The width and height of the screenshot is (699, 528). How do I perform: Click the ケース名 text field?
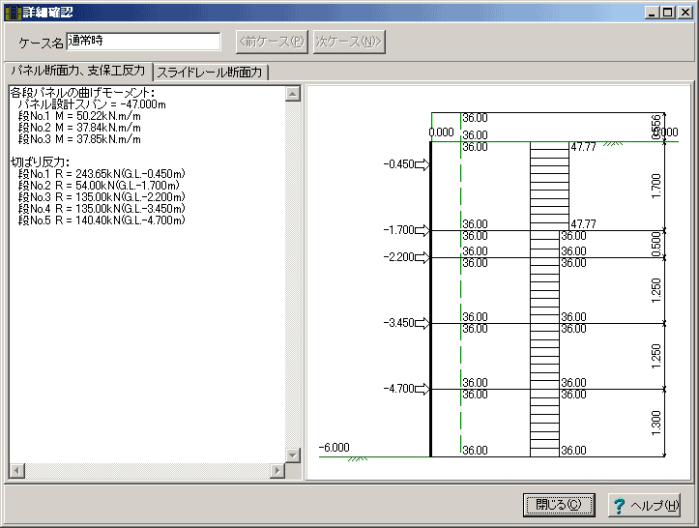tap(144, 42)
